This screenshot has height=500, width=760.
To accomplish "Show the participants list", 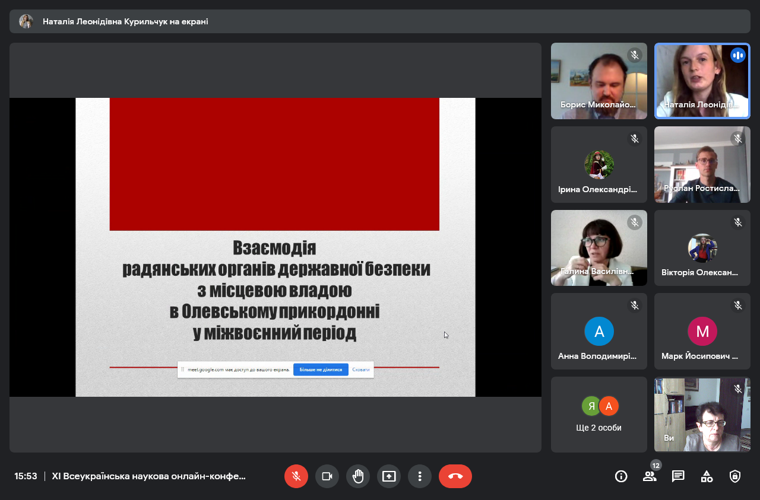I will [650, 476].
